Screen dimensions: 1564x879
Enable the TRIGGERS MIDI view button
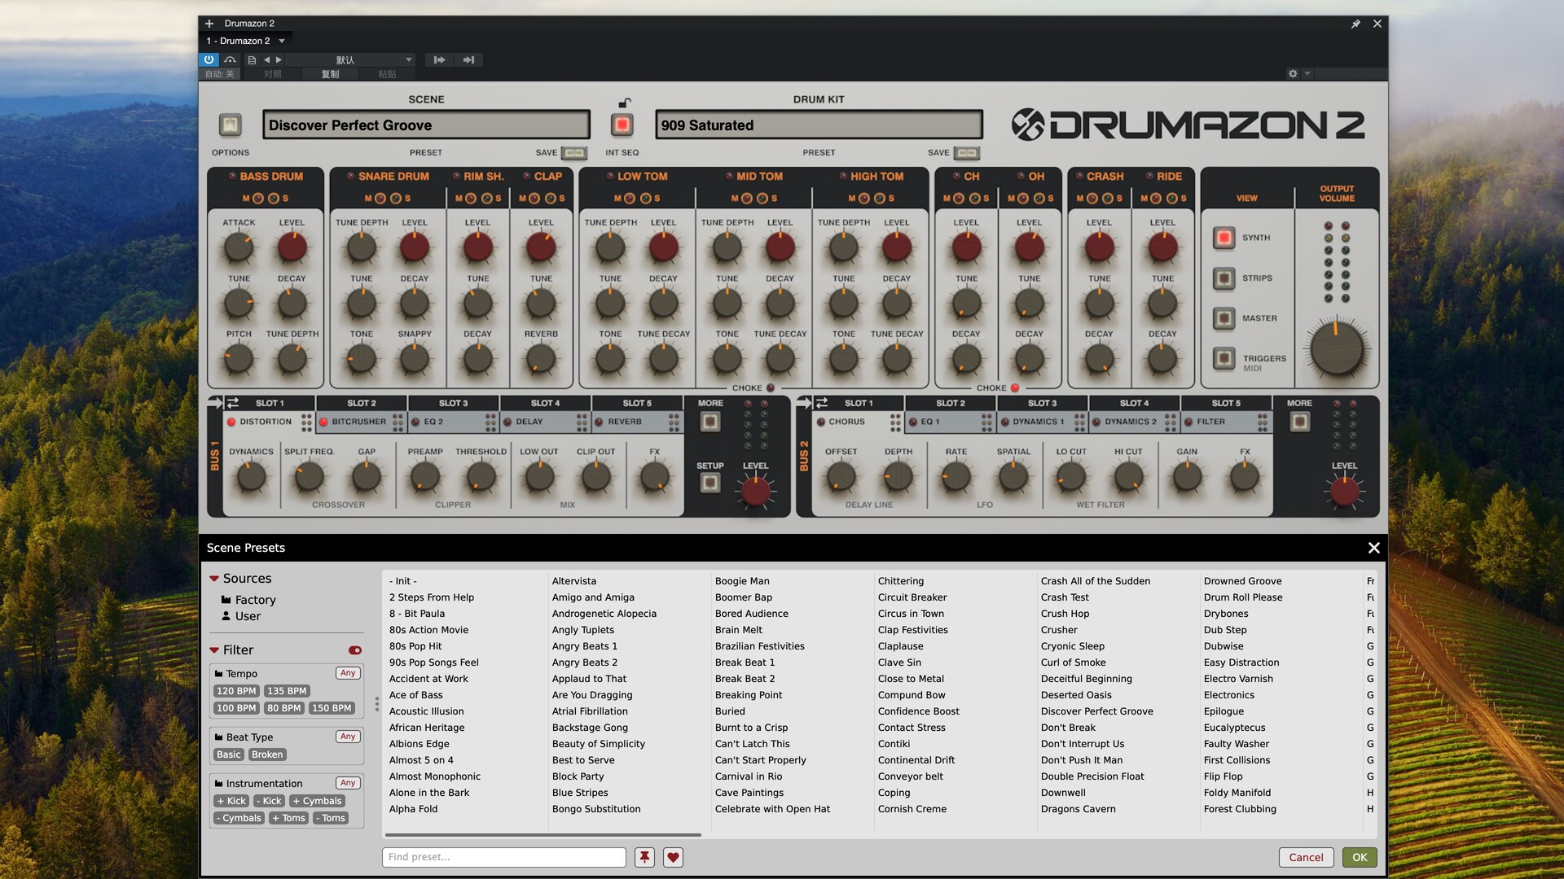click(1224, 358)
